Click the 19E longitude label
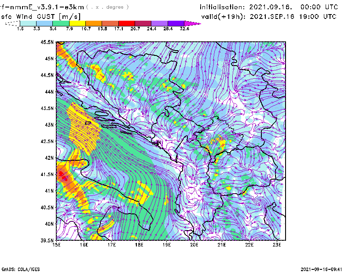 tap(167, 245)
